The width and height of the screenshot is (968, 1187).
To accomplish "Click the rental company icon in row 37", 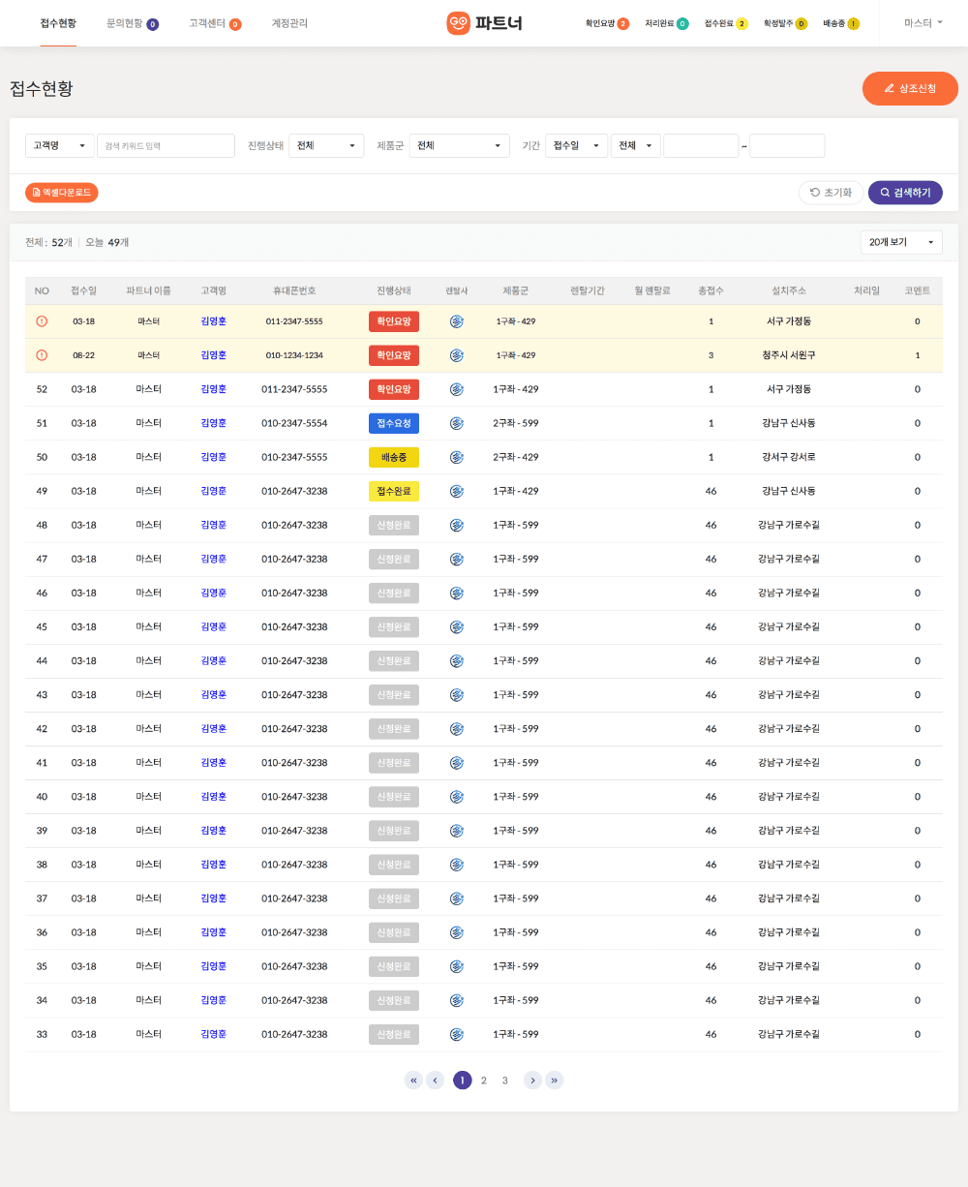I will point(457,898).
